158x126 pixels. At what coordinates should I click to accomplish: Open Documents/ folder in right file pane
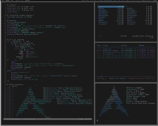[132, 12]
